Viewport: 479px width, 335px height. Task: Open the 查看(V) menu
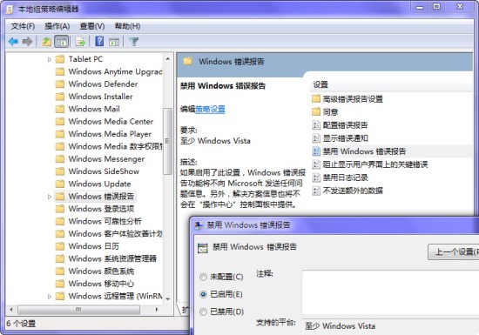pos(92,26)
